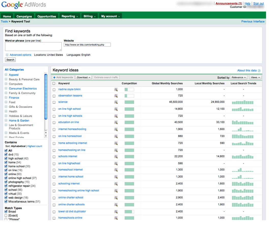The width and height of the screenshot is (280, 232).
Task: Open search preview for homeschool internet
Action: click(116, 170)
